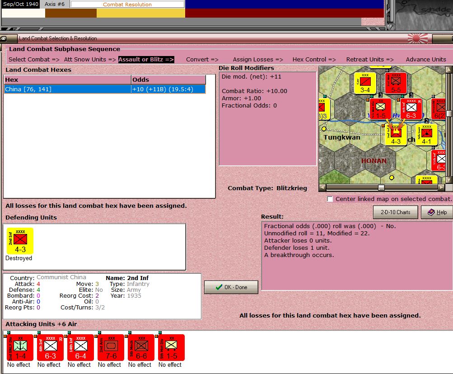Enable Center linked map on selected combat
The image size is (453, 374).
(330, 199)
